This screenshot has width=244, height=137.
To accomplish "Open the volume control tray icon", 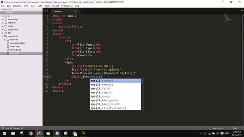I will pyautogui.click(x=218, y=134).
